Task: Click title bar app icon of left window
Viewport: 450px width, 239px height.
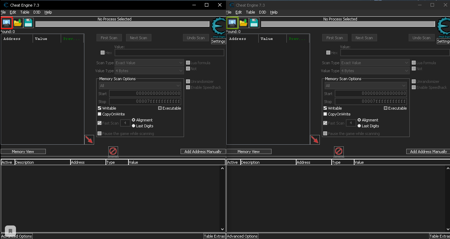Action: pos(6,5)
